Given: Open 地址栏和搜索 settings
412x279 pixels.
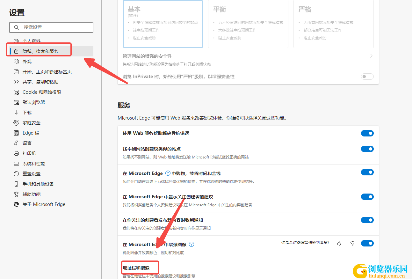Looking at the screenshot, I should pos(136,268).
